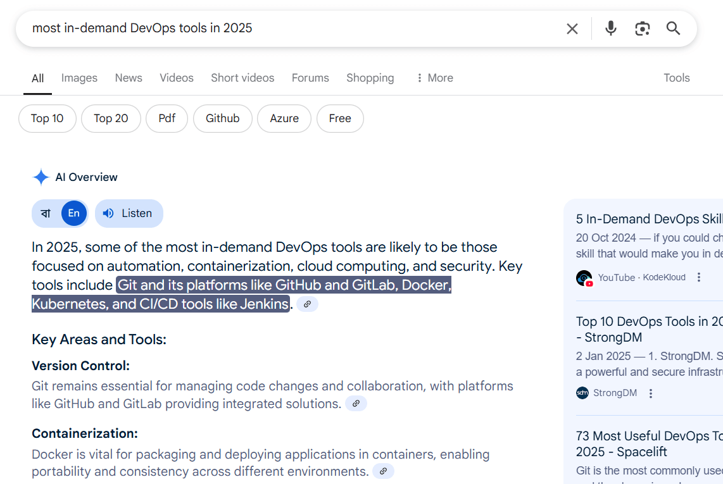
Task: Click the Key Areas and Tools heading
Action: click(x=99, y=339)
